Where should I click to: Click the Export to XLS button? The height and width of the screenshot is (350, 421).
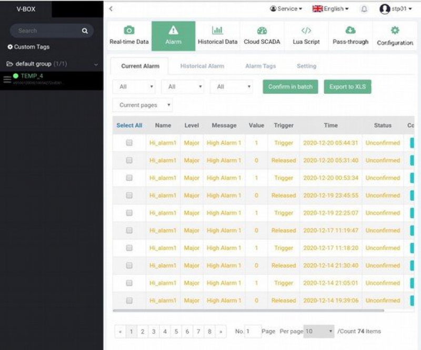click(347, 87)
